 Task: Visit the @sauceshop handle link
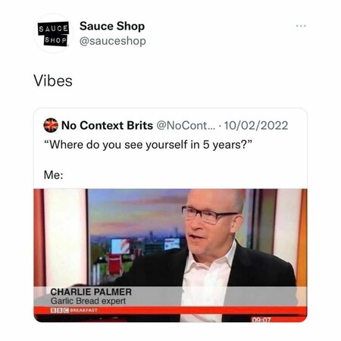113,41
